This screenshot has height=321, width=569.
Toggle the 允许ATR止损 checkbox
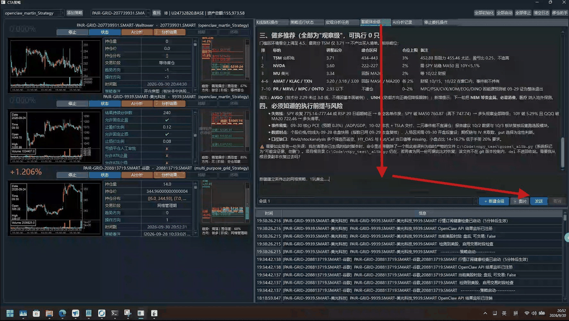click(x=167, y=163)
